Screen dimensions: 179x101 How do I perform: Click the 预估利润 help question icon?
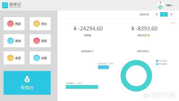(x=149, y=36)
